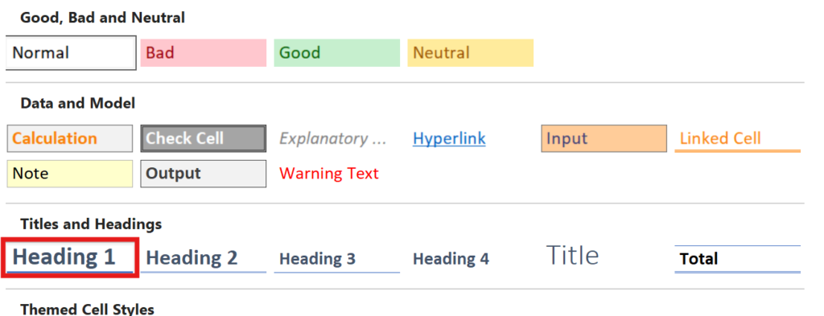Viewport: 824px width, 316px height.
Task: Select the Total cell style
Action: (x=737, y=258)
